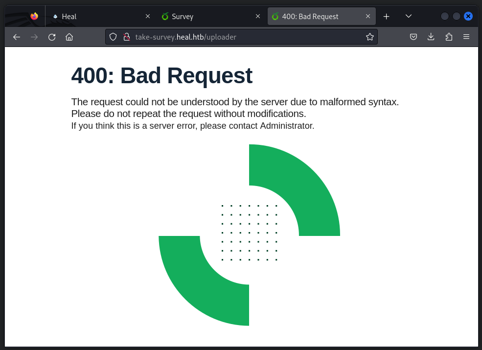Close the Survey tab
The image size is (482, 350).
[258, 16]
